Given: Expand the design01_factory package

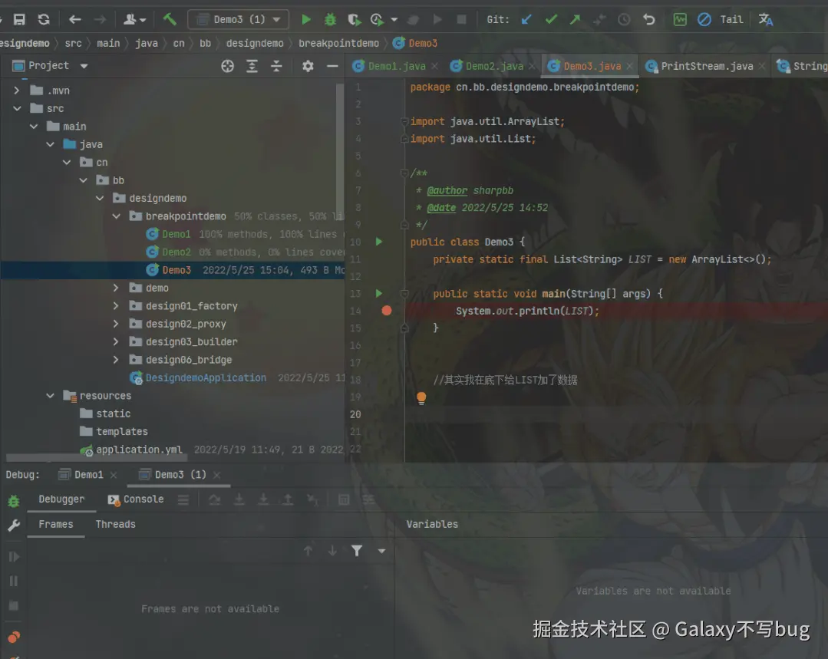Looking at the screenshot, I should pos(116,306).
